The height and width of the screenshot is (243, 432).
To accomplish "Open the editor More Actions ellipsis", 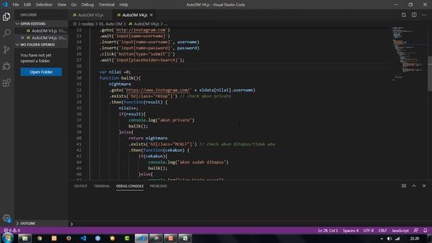I will pyautogui.click(x=424, y=15).
